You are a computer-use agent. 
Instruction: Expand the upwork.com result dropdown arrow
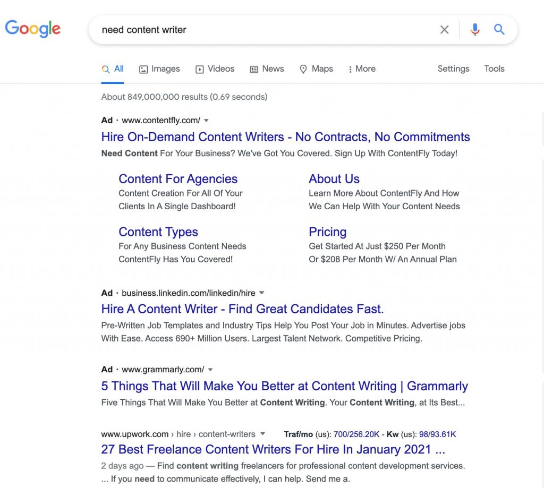click(x=262, y=434)
